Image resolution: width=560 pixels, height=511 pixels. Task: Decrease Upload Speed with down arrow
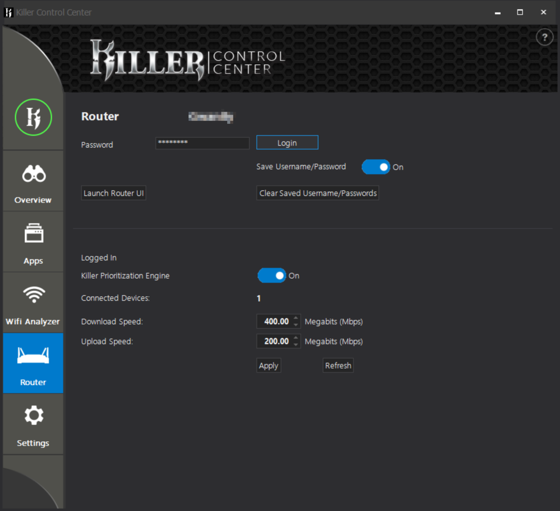pyautogui.click(x=296, y=344)
